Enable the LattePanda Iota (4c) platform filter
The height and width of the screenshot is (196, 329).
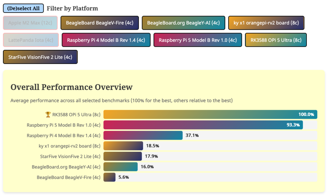pyautogui.click(x=31, y=40)
